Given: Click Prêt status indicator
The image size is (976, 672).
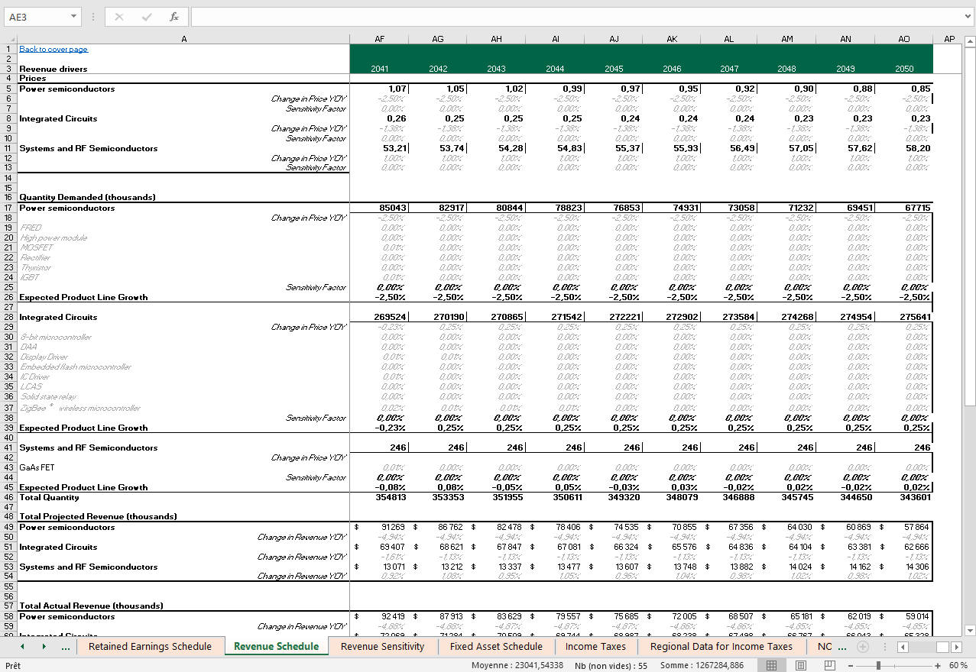Looking at the screenshot, I should click(x=13, y=666).
